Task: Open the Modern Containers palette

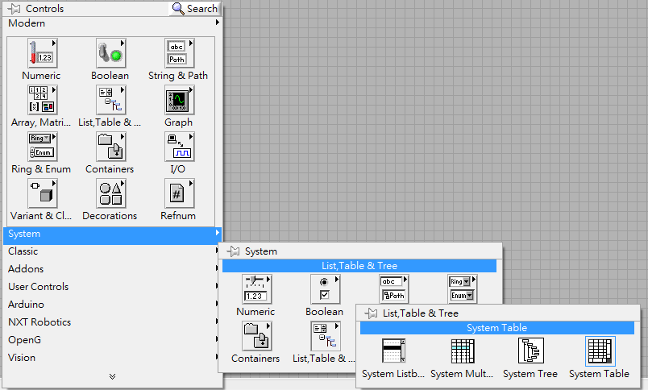Action: pyautogui.click(x=110, y=147)
